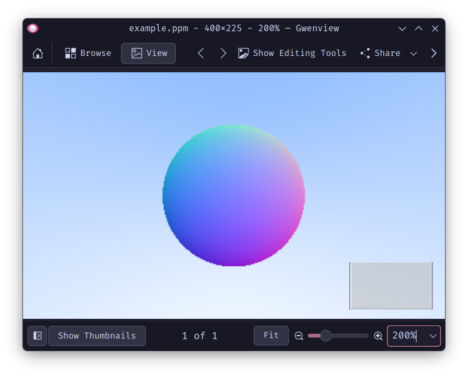Open the Share menu
The image size is (468, 378).
pos(381,53)
